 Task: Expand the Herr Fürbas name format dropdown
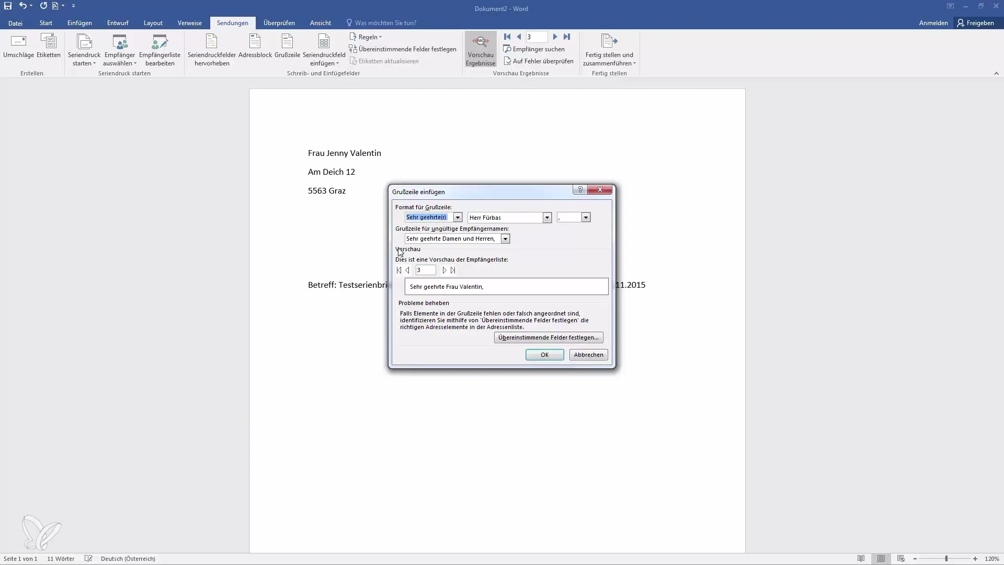click(x=547, y=218)
